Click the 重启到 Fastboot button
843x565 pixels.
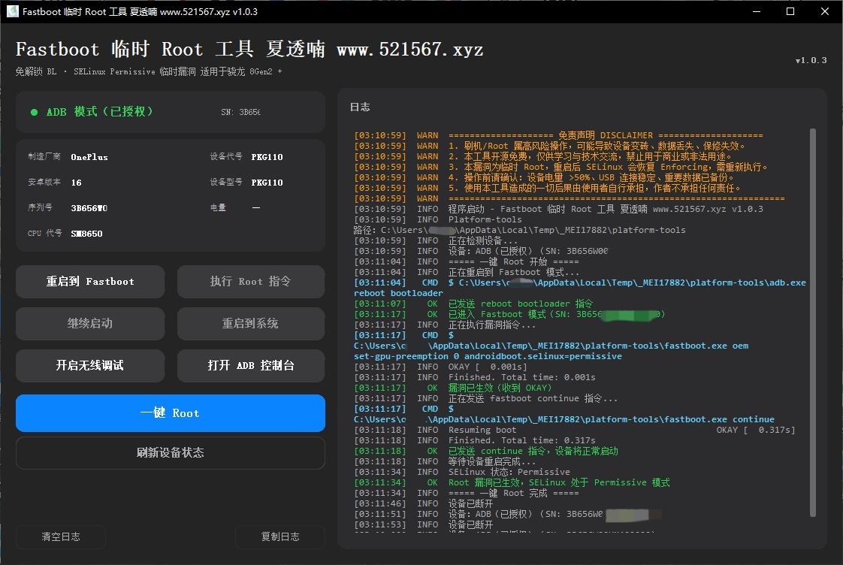coord(89,282)
